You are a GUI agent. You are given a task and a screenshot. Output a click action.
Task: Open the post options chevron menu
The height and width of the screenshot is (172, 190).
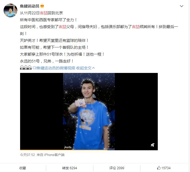pos(181,6)
